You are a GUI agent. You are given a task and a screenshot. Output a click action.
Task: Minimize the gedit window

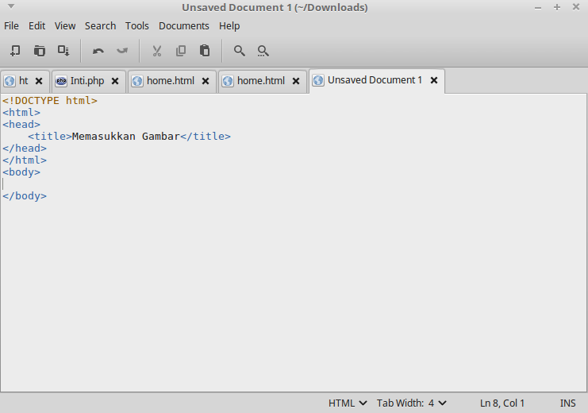tap(538, 7)
